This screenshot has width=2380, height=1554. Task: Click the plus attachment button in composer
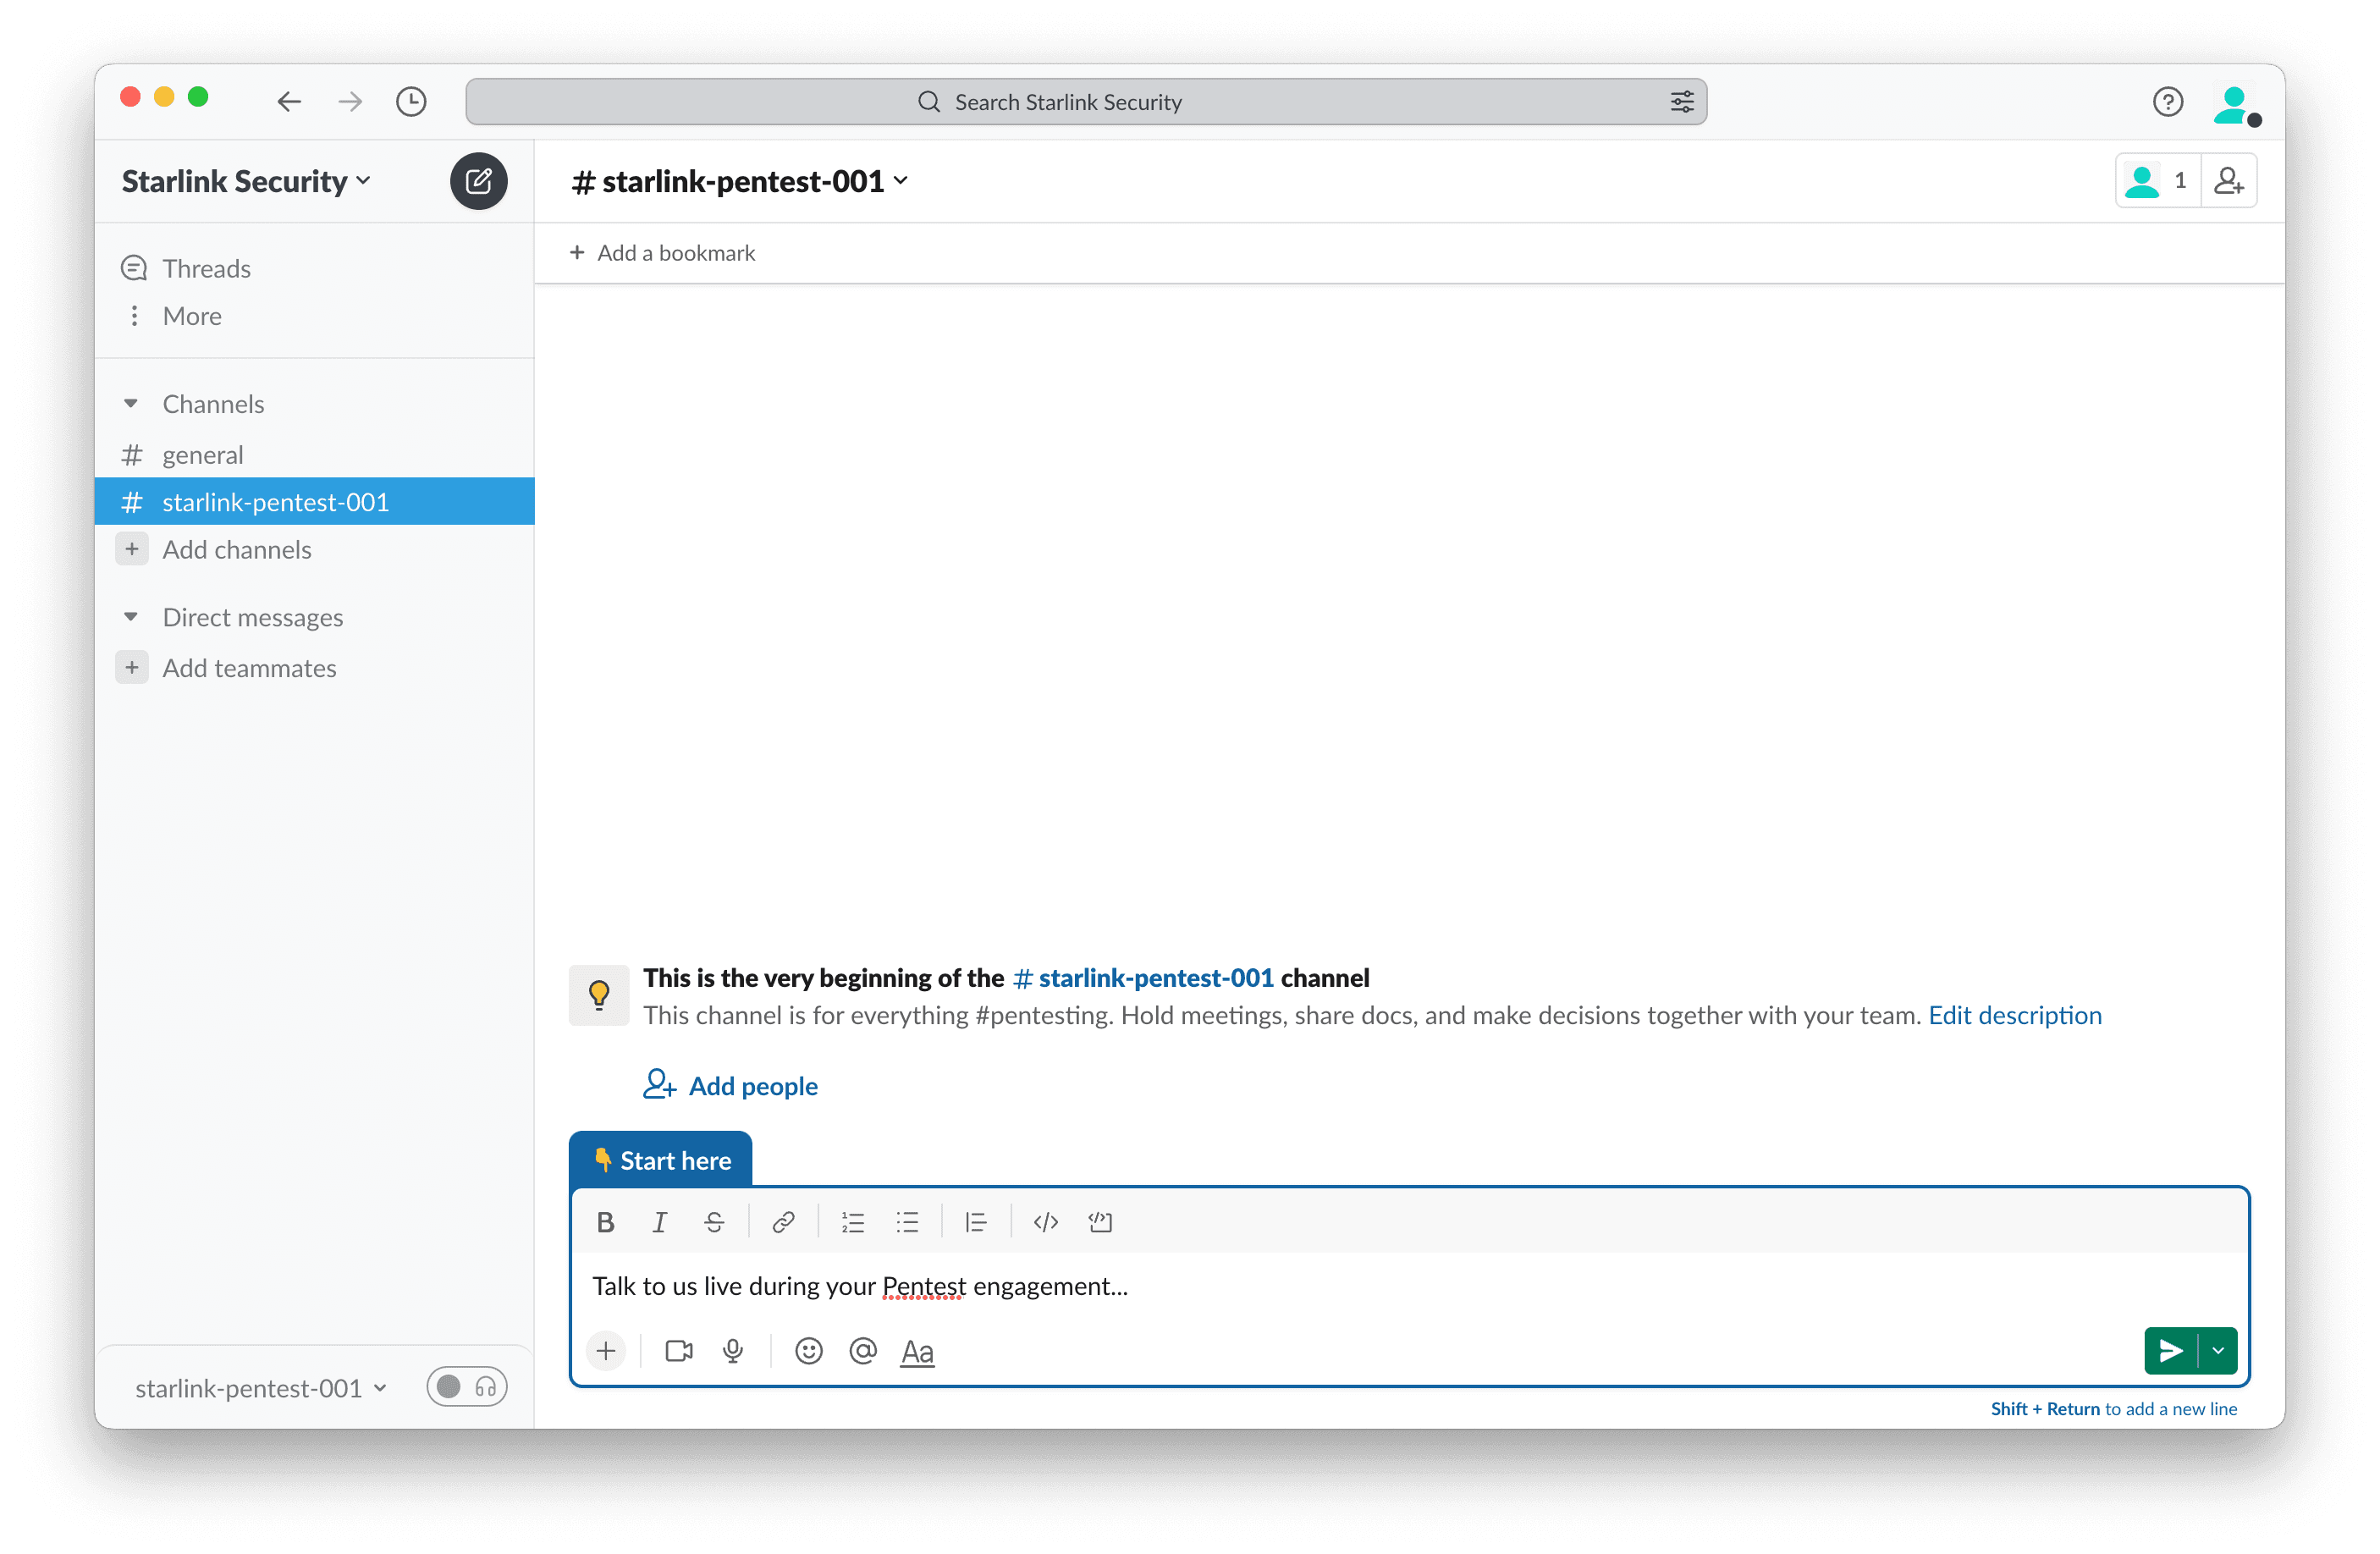coord(606,1351)
